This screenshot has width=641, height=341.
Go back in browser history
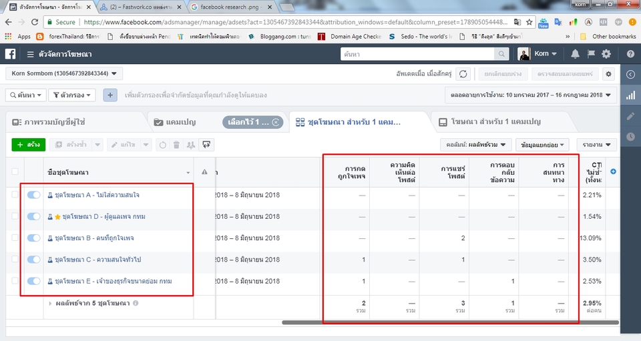click(x=9, y=22)
